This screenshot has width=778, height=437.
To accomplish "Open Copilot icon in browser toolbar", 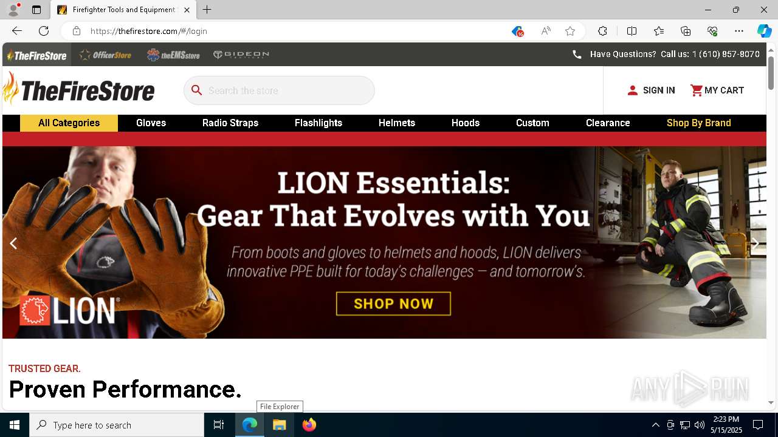I will pos(764,31).
